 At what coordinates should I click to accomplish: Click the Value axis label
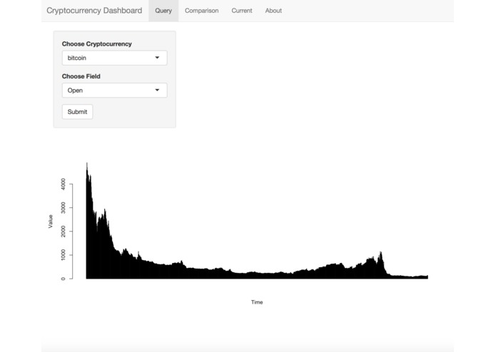click(x=50, y=222)
